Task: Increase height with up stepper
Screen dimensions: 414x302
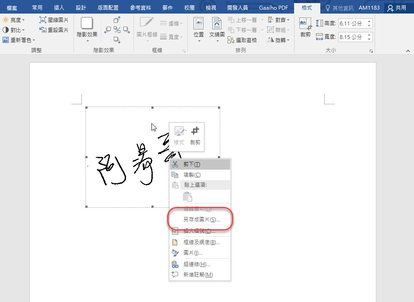Action: click(369, 21)
